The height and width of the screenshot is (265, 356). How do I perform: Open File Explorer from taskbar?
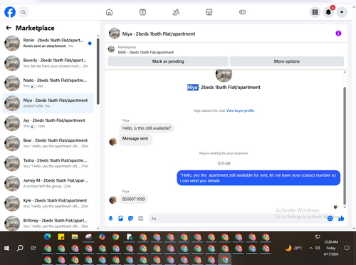coord(75,237)
